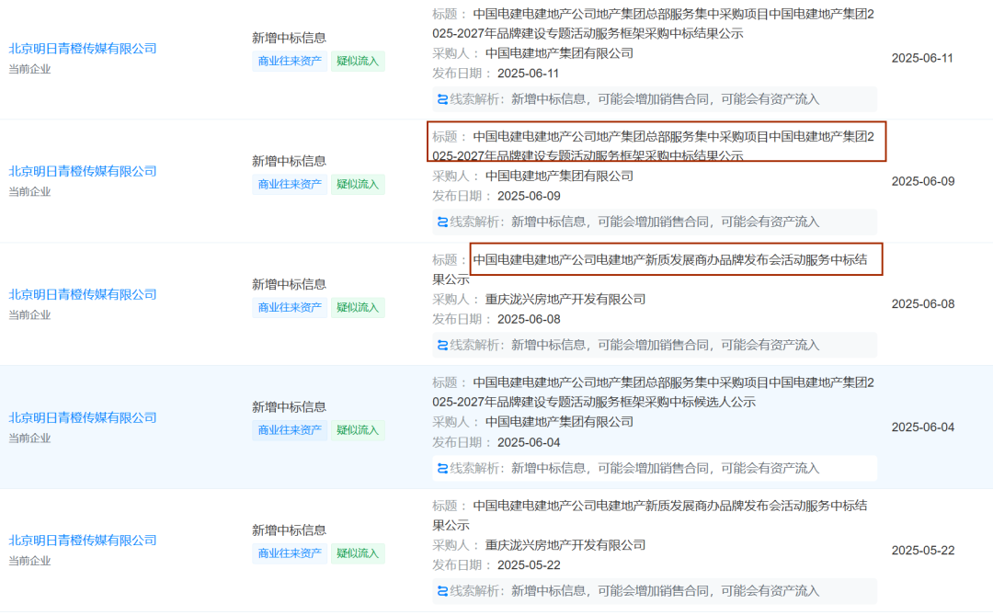Click 商业往来资产 tag in the 2025-05-22 row
The height and width of the screenshot is (615, 993).
(x=290, y=553)
